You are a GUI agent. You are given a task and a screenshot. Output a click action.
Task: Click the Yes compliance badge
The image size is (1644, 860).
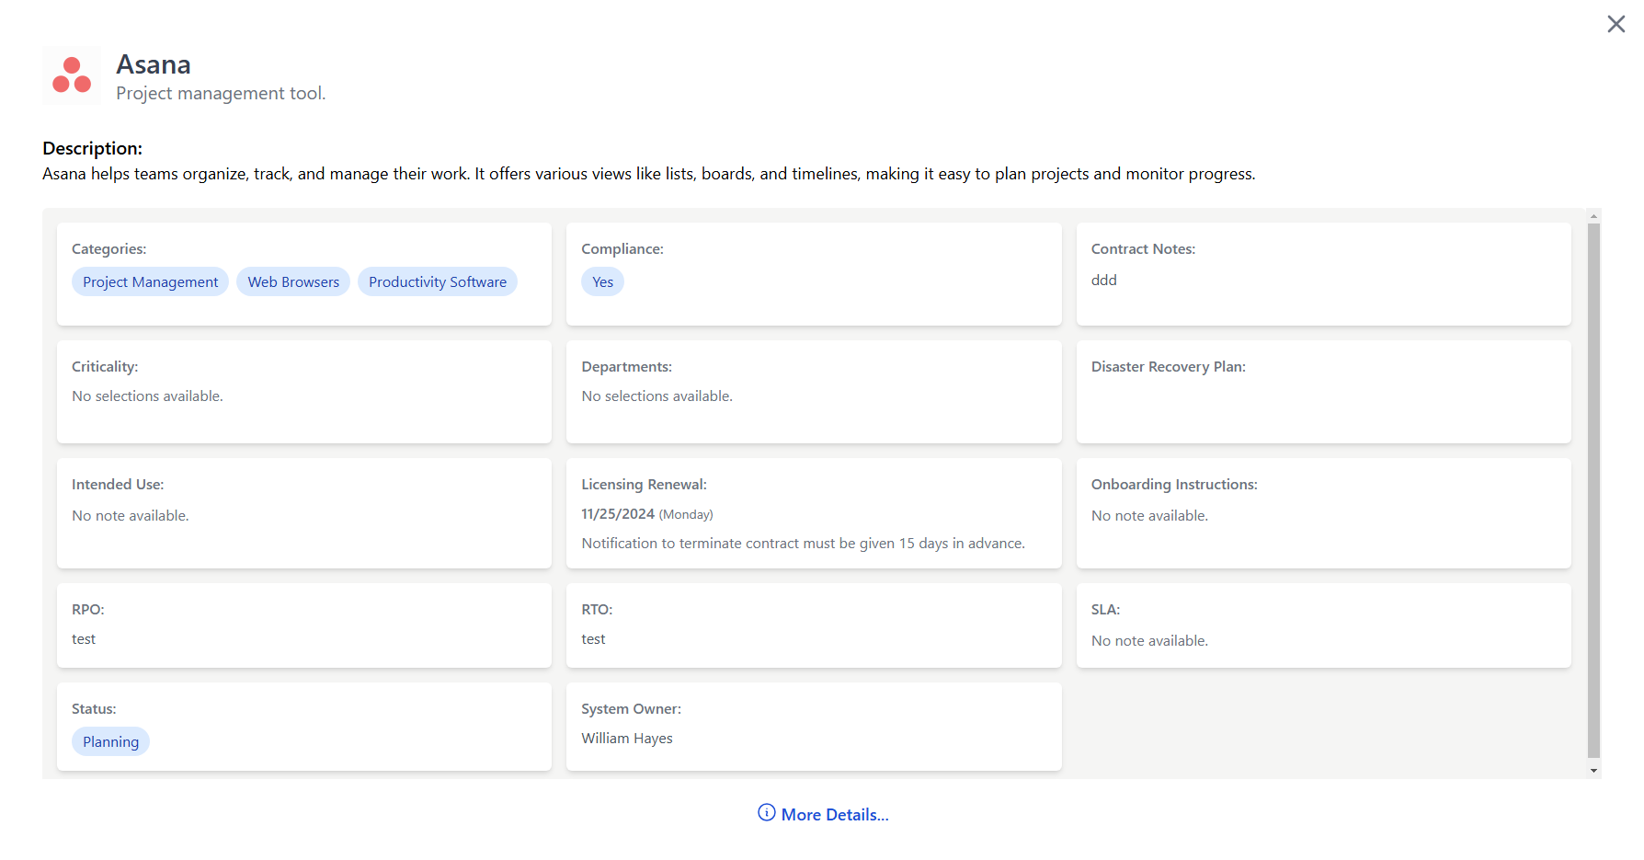point(602,282)
